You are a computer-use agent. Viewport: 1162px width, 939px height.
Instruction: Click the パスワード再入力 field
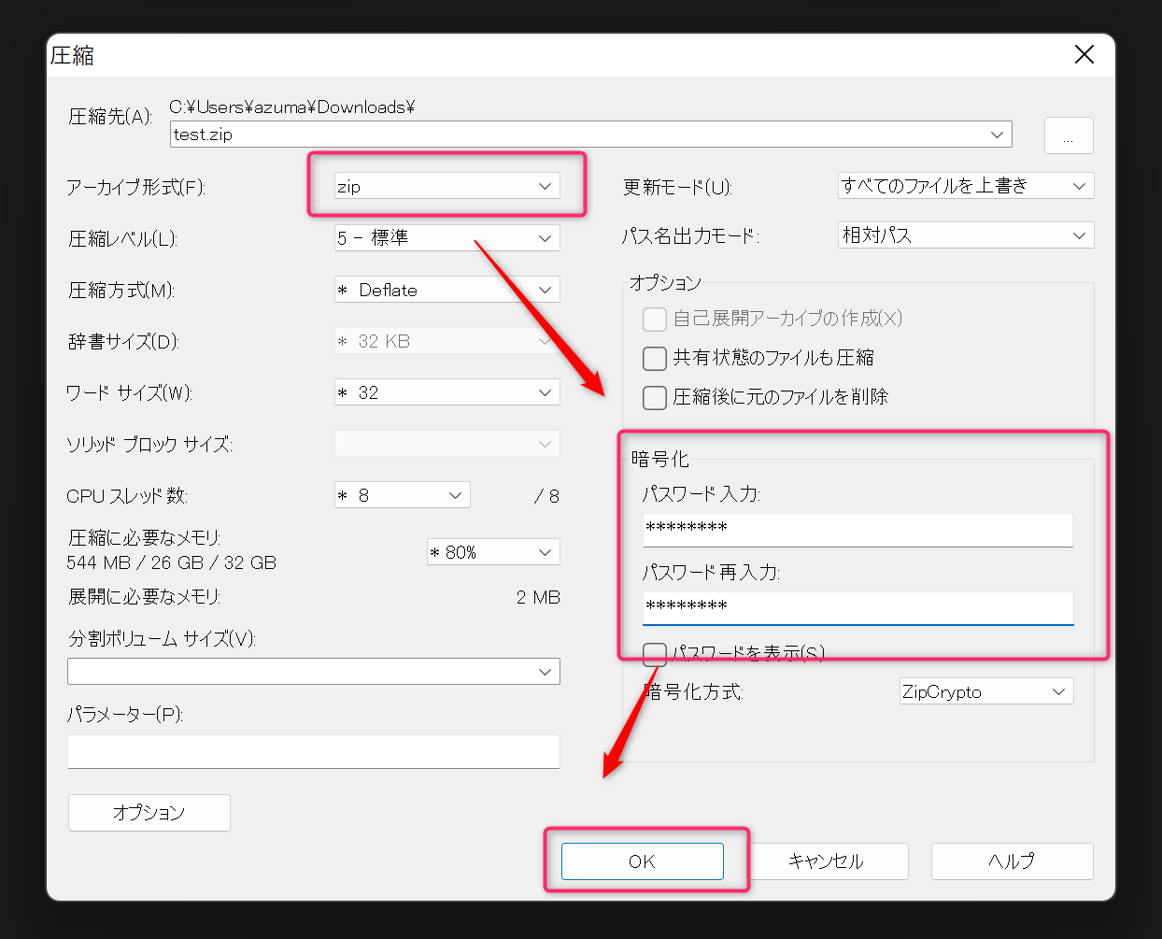(x=857, y=607)
